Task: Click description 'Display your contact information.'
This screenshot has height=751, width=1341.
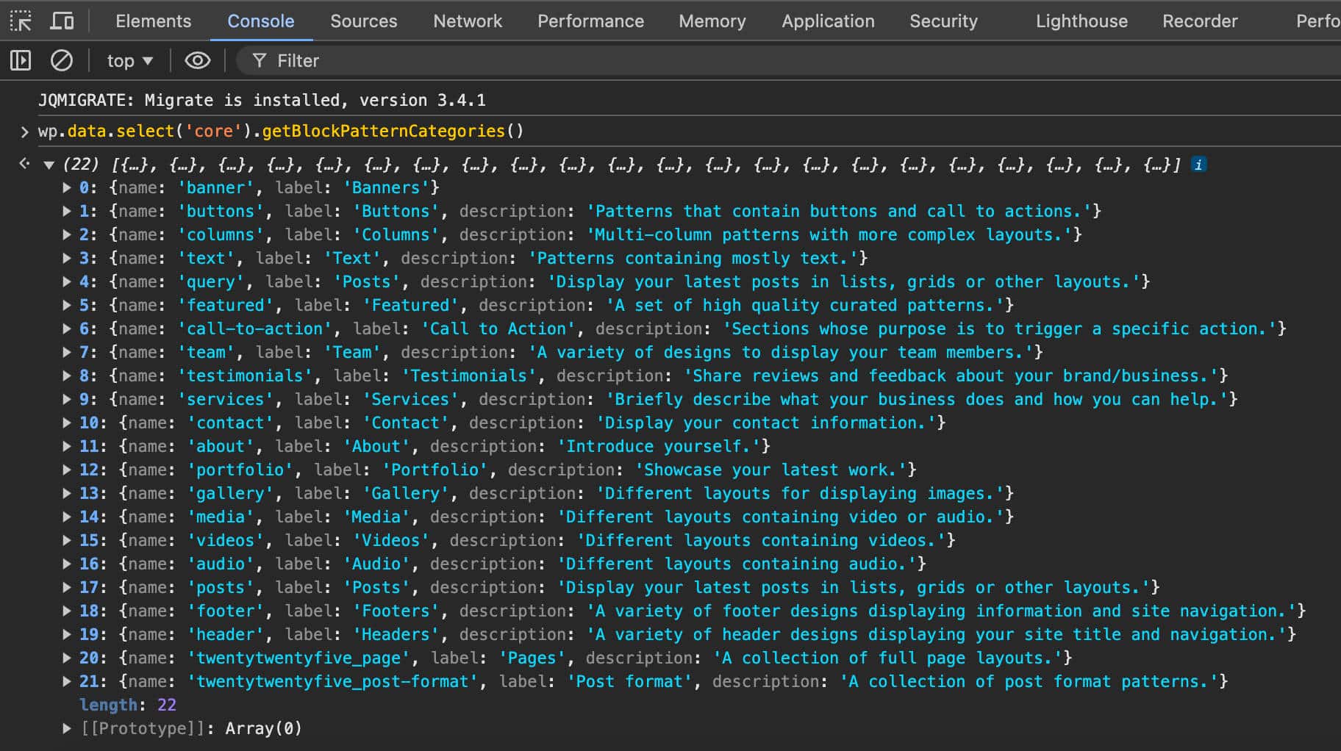Action: [x=765, y=423]
